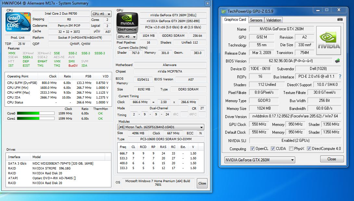Click Close button in HWiNFO64 System Summary

202,183
